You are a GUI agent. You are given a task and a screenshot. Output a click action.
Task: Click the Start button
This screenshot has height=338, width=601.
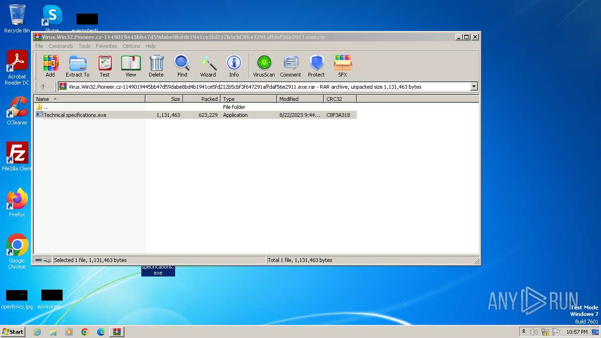(x=13, y=331)
